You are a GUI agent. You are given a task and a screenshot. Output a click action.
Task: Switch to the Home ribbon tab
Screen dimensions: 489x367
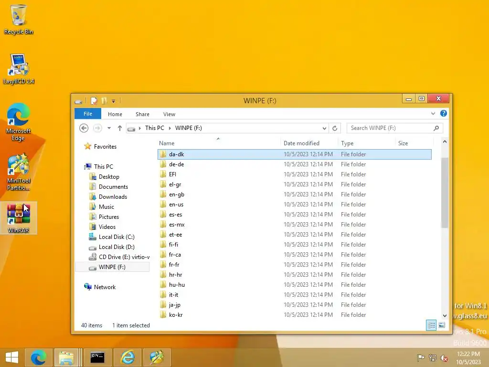pyautogui.click(x=115, y=114)
